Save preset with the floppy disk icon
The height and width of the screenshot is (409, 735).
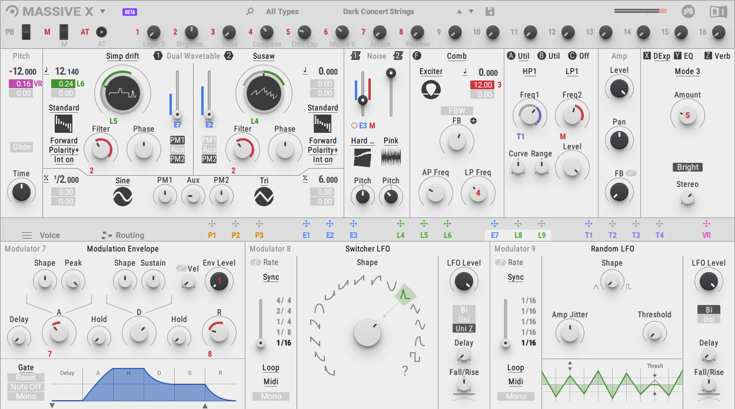[490, 11]
